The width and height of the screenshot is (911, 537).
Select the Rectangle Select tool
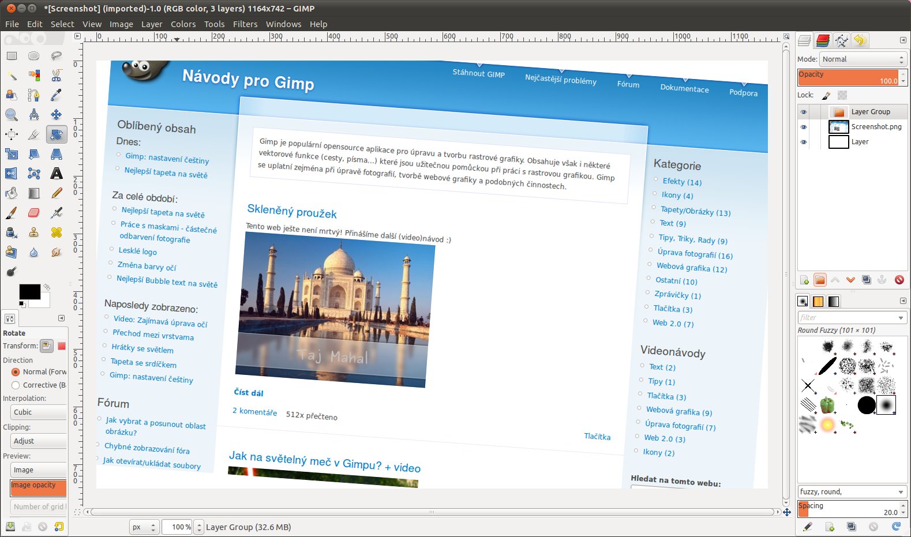[12, 56]
